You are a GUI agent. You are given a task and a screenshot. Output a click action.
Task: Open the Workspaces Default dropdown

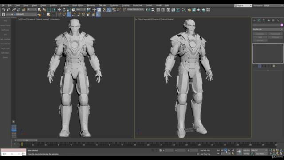[273, 6]
